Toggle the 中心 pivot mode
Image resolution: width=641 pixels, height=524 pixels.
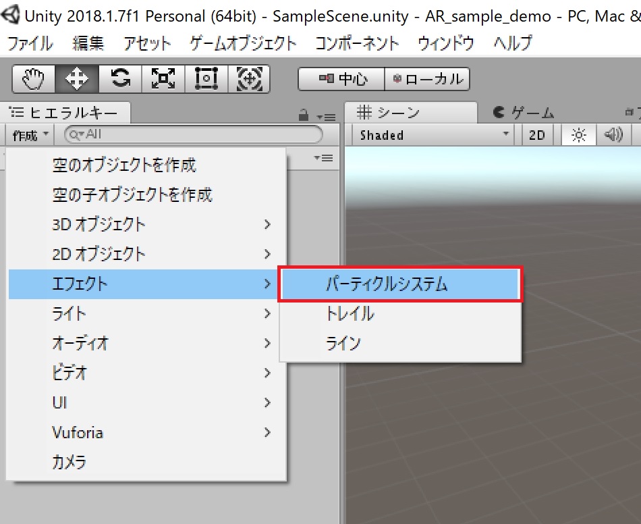tap(340, 79)
